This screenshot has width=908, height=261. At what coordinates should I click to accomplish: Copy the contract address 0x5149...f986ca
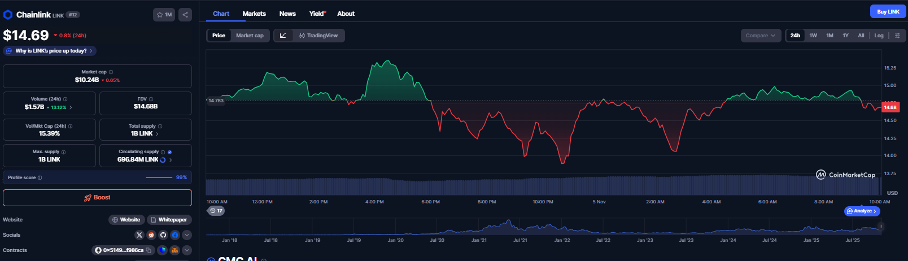pos(149,250)
